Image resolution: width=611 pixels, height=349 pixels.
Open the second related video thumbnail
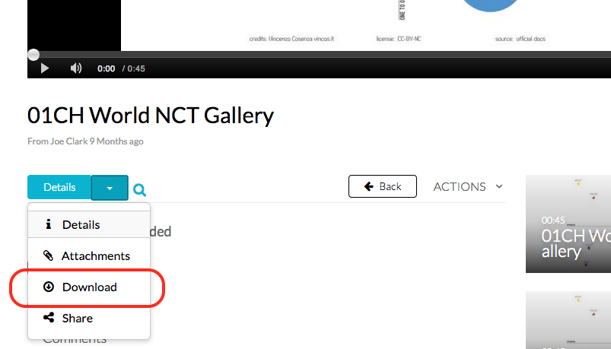point(568,320)
